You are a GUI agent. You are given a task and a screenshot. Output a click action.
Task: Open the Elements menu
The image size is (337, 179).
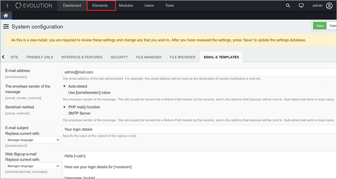click(x=101, y=6)
